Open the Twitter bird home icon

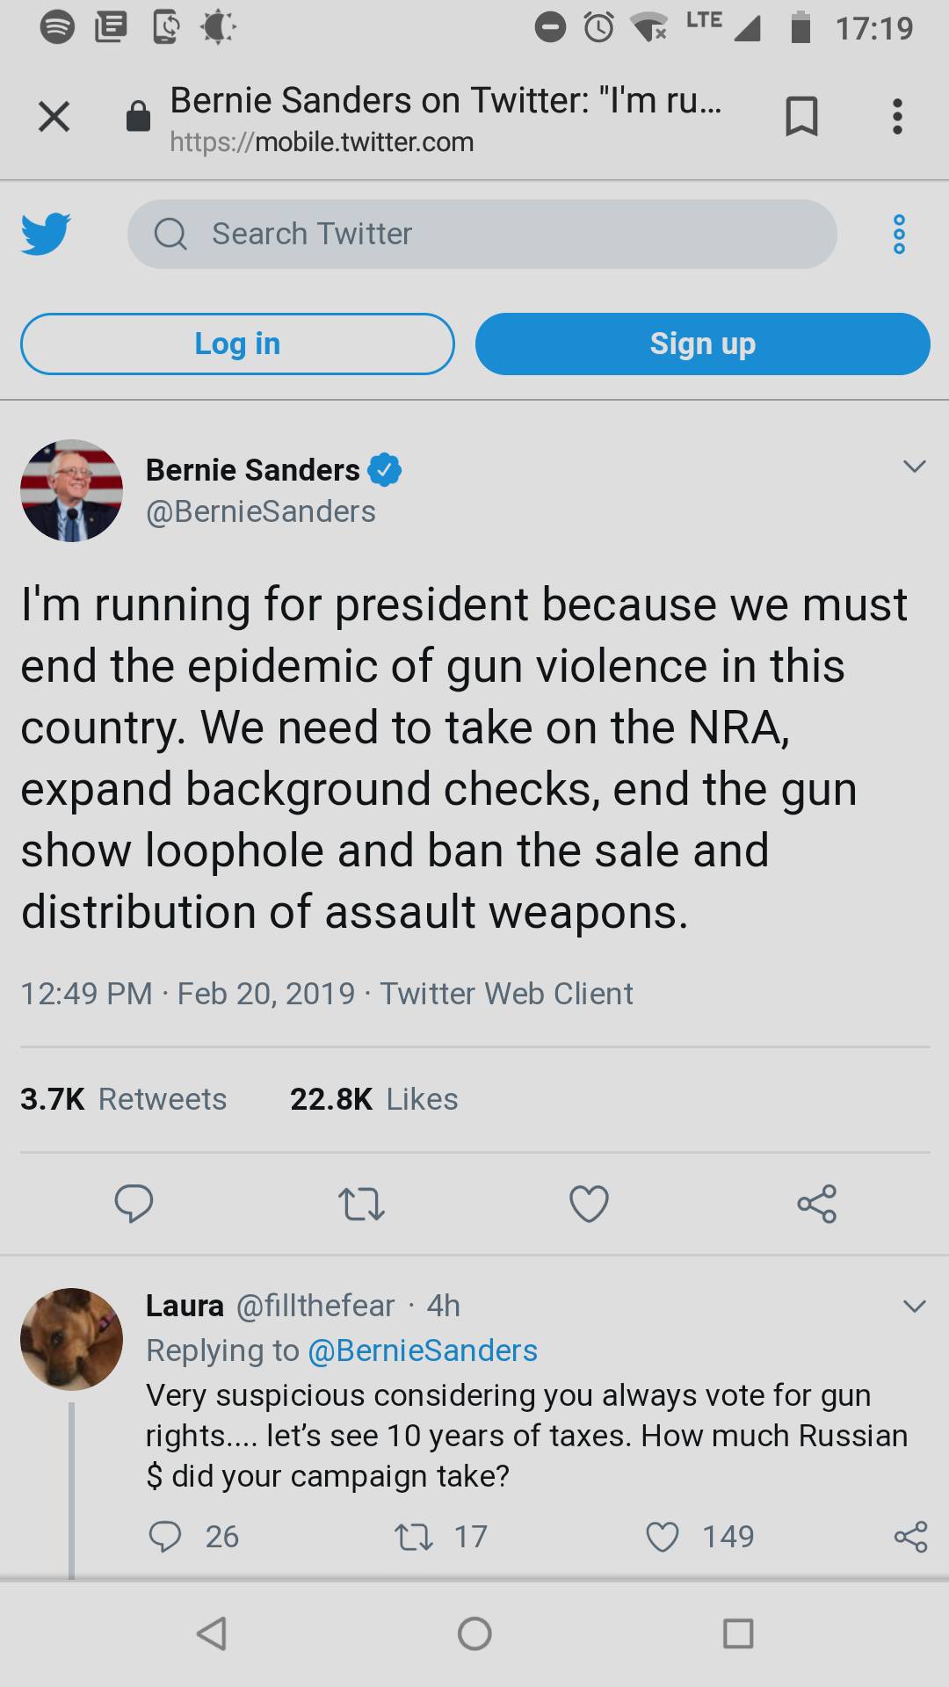(x=46, y=233)
